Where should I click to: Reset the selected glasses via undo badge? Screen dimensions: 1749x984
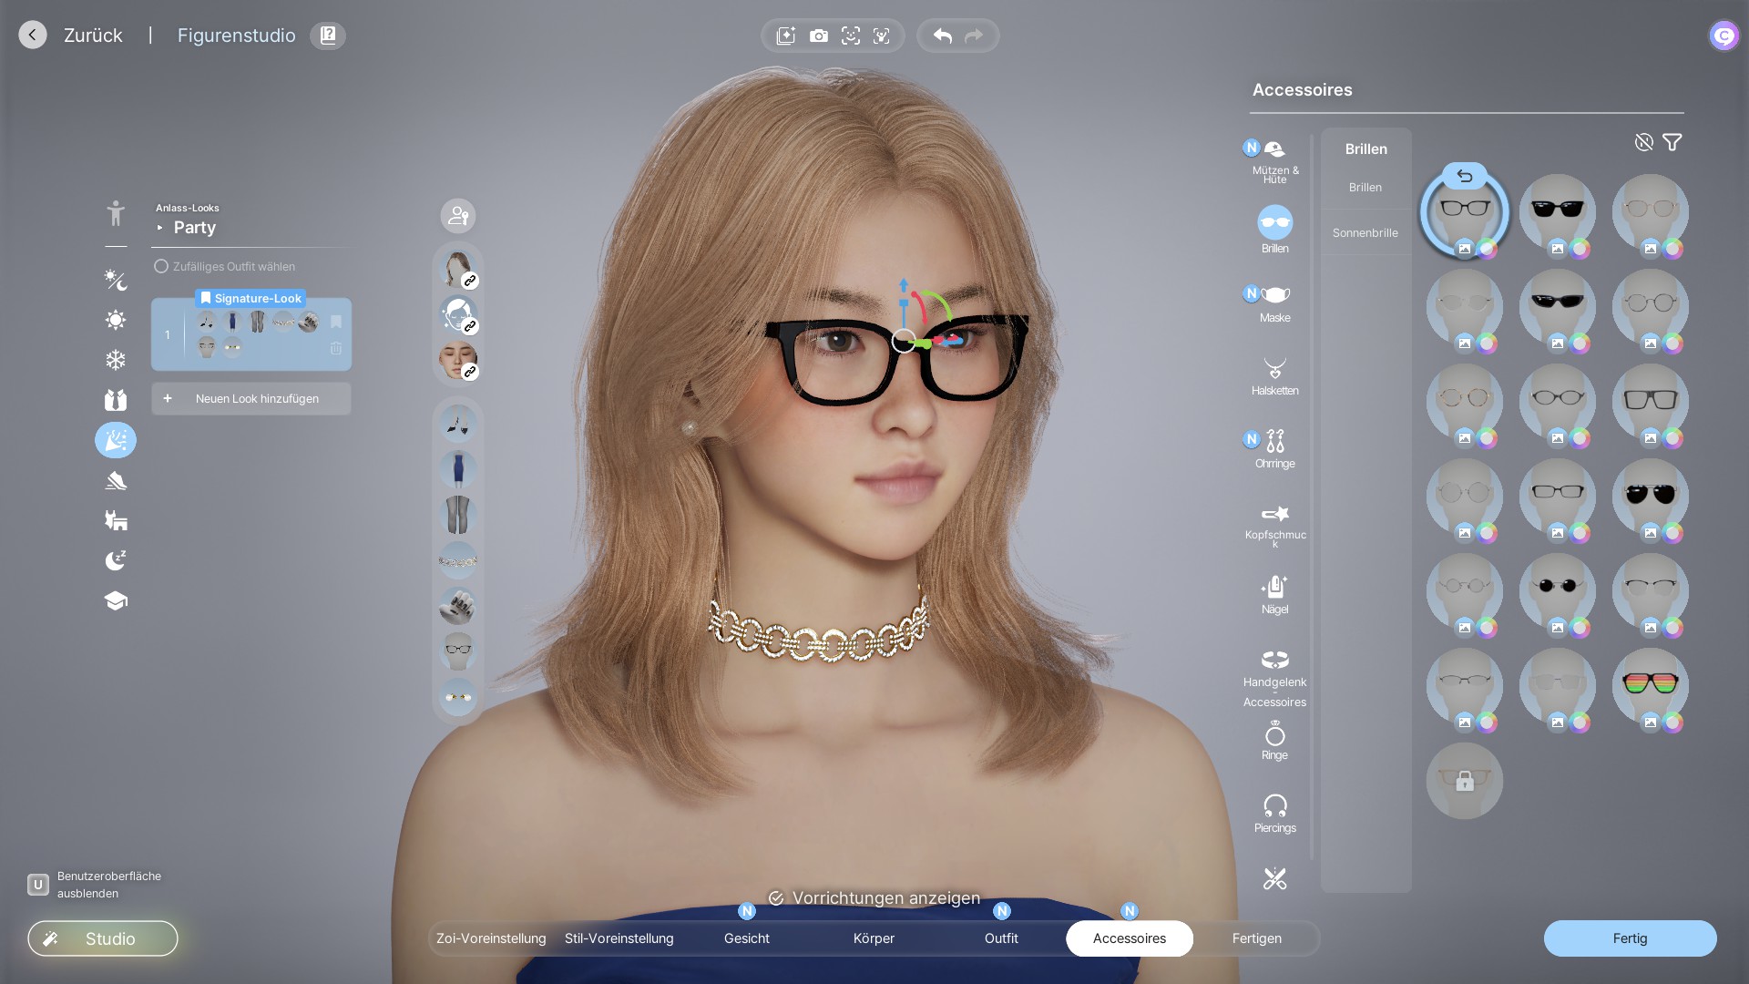1465,176
